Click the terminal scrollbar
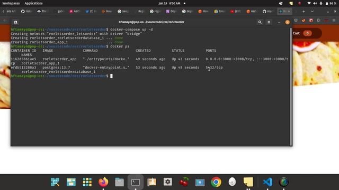The height and width of the screenshot is (190, 339). [x=291, y=87]
